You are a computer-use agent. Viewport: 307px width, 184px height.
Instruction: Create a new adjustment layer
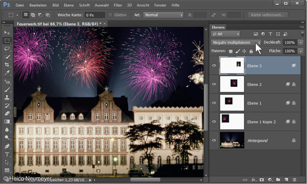point(270,180)
